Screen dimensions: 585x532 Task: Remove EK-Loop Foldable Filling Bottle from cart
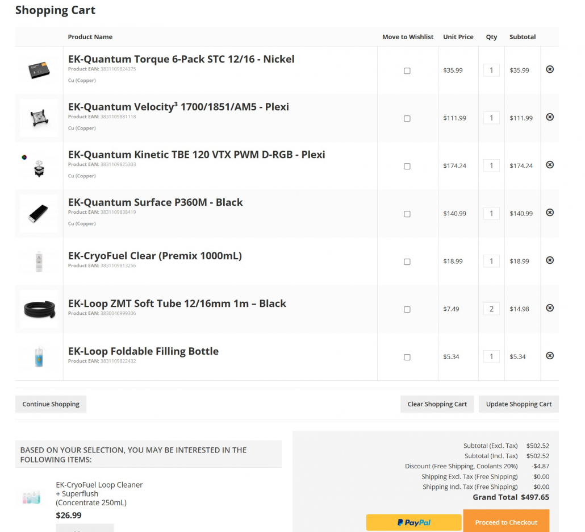tap(550, 356)
